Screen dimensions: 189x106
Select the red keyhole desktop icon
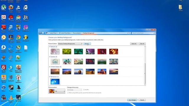[18, 79]
